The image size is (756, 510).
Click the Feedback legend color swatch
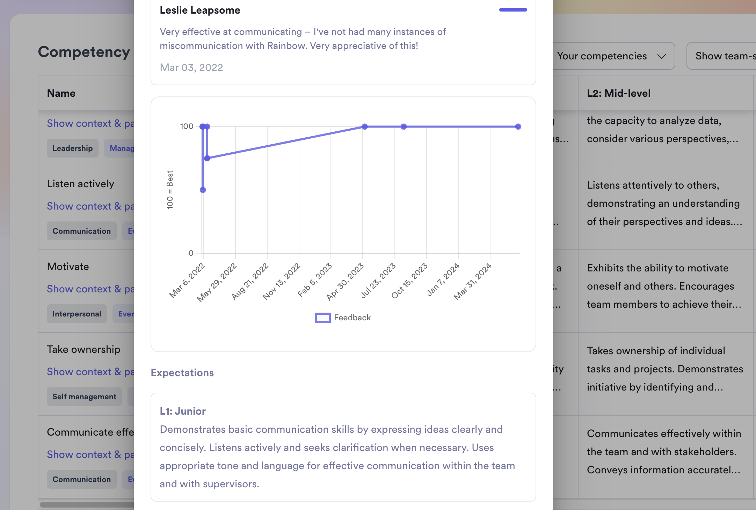tap(322, 318)
